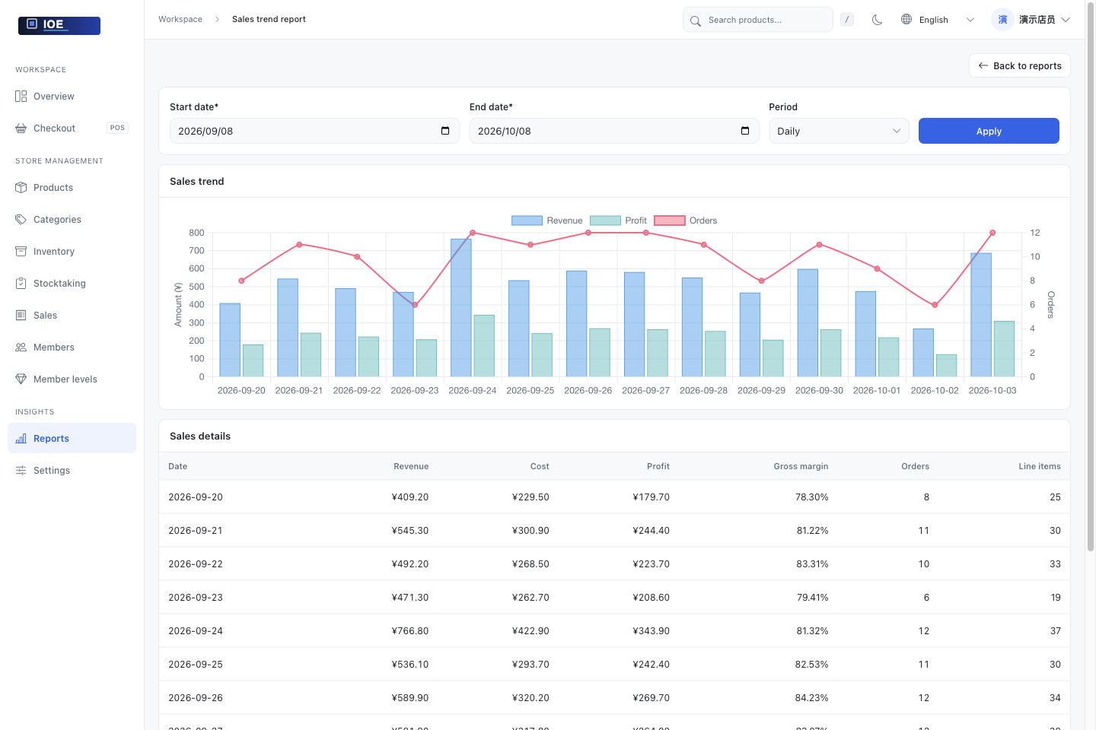Image resolution: width=1096 pixels, height=730 pixels.
Task: Click Back to reports button
Action: [1020, 65]
